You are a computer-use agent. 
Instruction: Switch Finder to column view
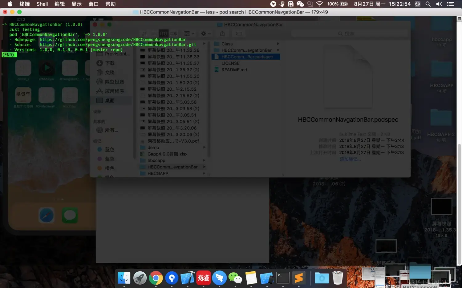pos(164,34)
